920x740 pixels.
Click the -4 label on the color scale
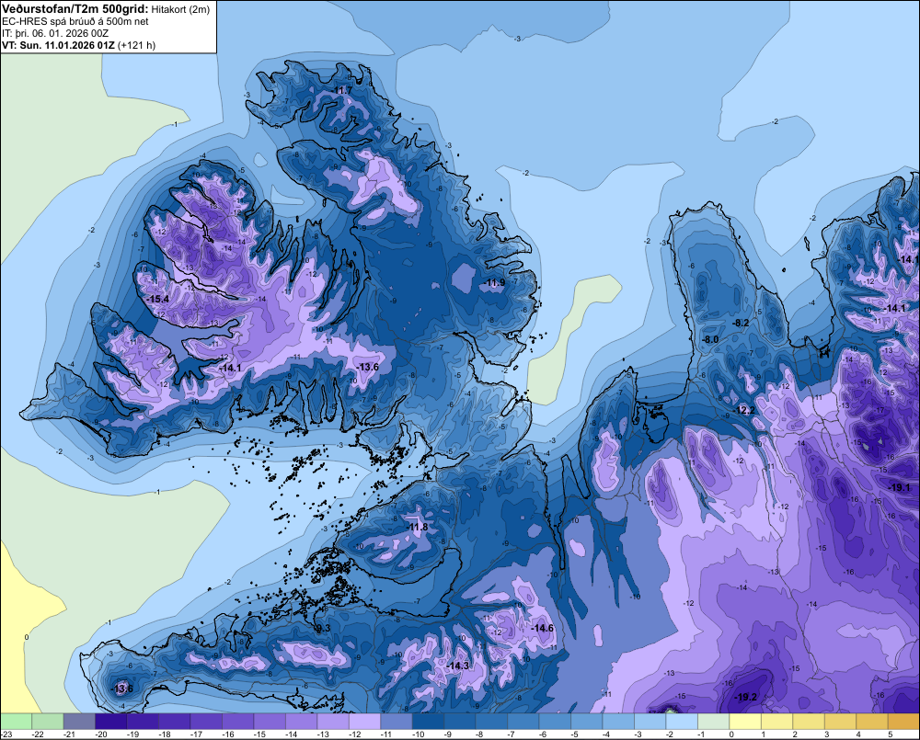pos(606,734)
